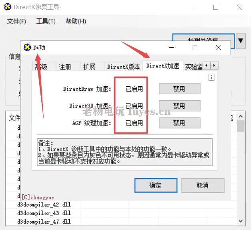Click the 取消 button
Screen dimensions: 251x230
[x=203, y=185]
